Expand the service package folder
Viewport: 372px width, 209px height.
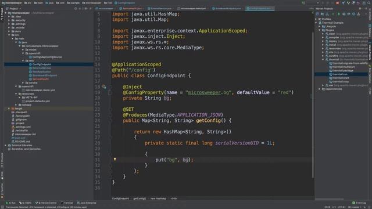pos(23,82)
